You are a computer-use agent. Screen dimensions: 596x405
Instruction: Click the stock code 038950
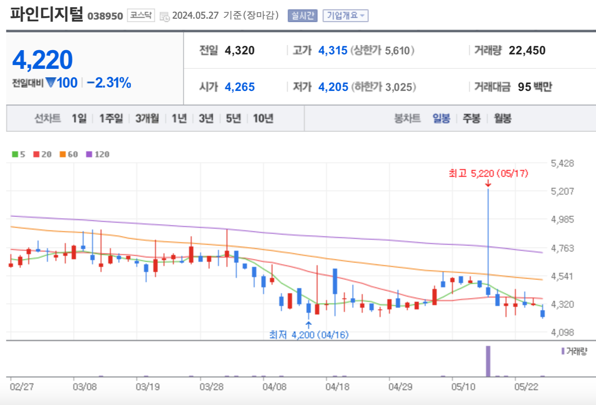pos(105,16)
